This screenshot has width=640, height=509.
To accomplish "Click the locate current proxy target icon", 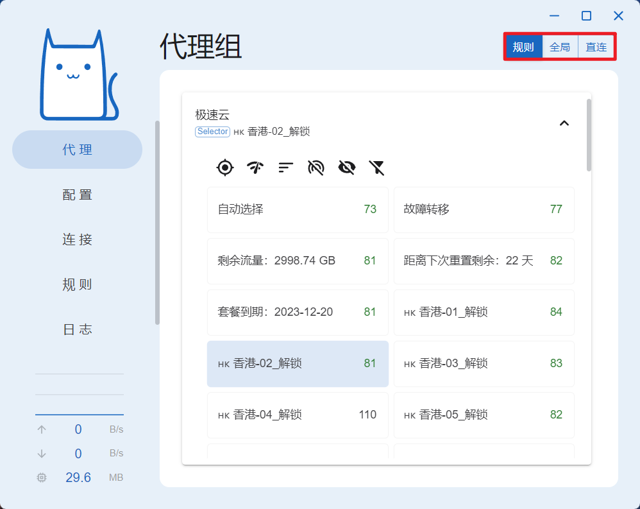I will click(225, 168).
